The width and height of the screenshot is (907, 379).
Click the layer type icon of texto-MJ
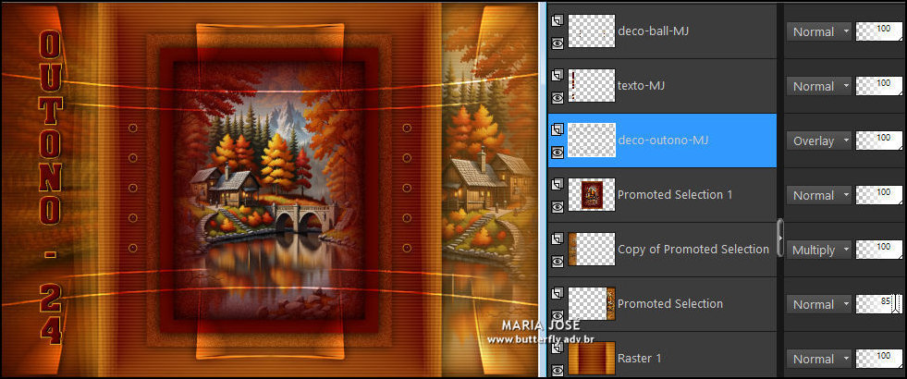coord(558,75)
